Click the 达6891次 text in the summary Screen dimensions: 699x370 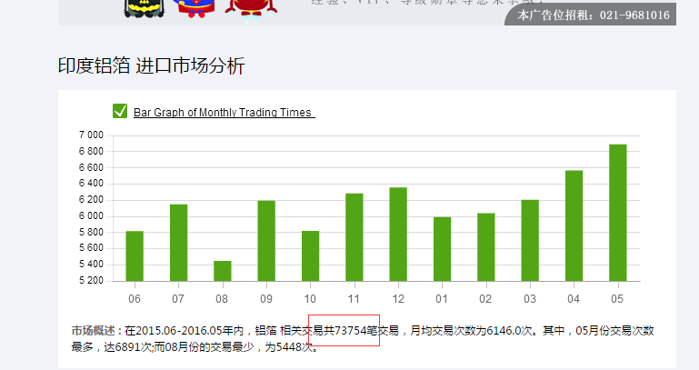pos(129,347)
